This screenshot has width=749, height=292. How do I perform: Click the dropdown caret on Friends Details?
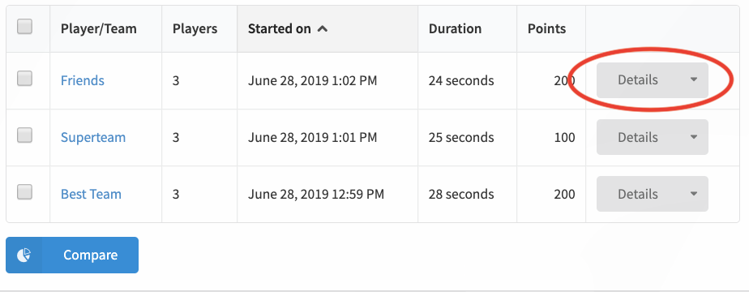pyautogui.click(x=694, y=79)
